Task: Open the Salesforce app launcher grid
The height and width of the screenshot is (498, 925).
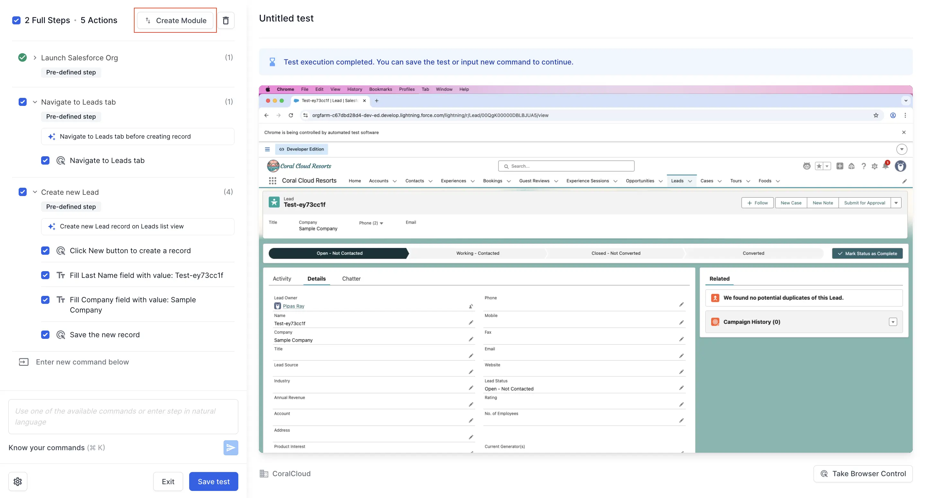Action: [x=273, y=181]
